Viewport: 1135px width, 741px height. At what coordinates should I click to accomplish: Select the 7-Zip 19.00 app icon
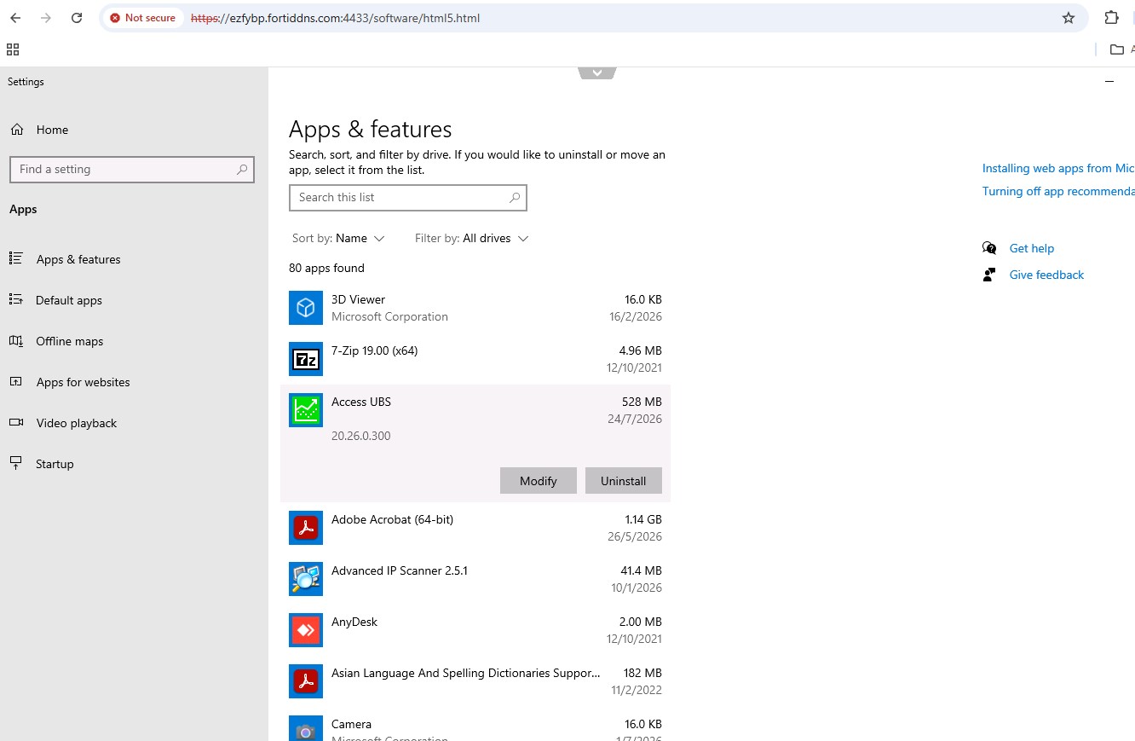[x=306, y=359]
